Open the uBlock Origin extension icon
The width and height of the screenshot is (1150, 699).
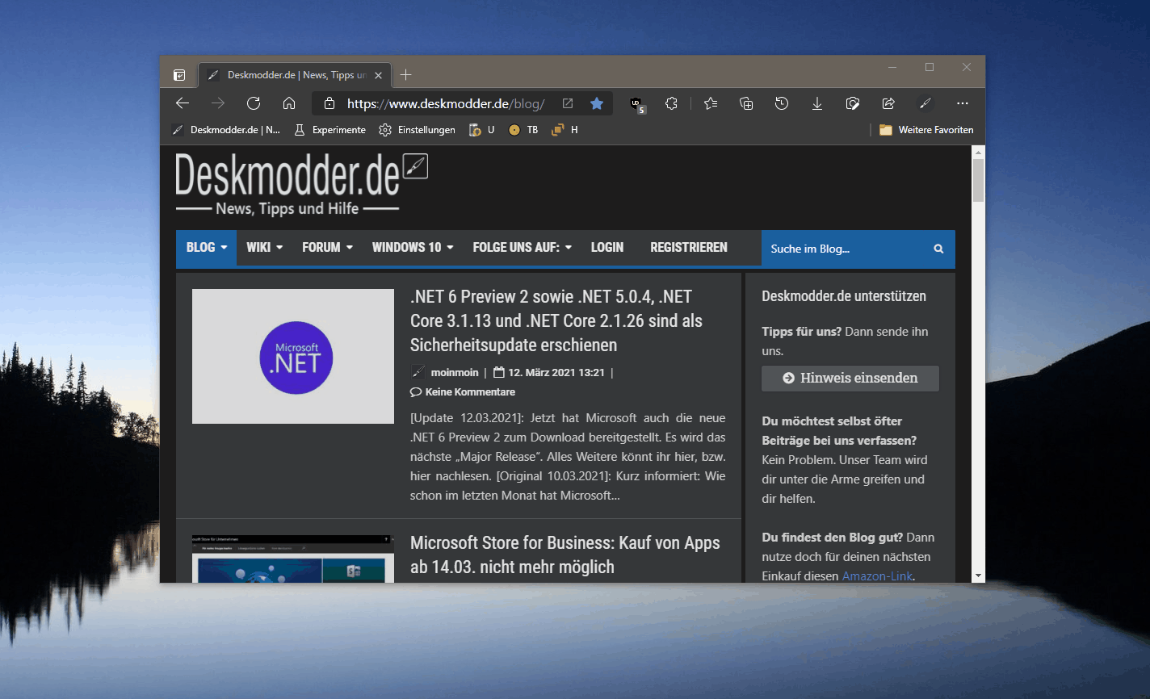[637, 104]
